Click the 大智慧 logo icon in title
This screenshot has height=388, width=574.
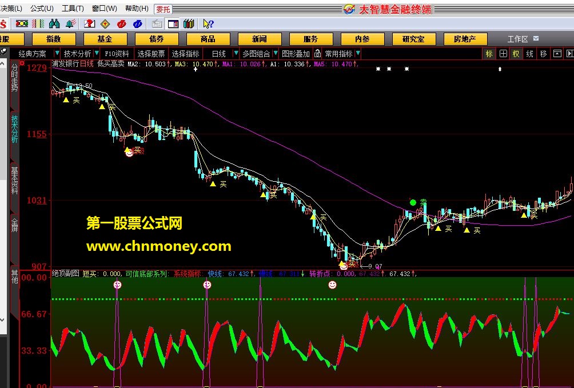(x=349, y=9)
